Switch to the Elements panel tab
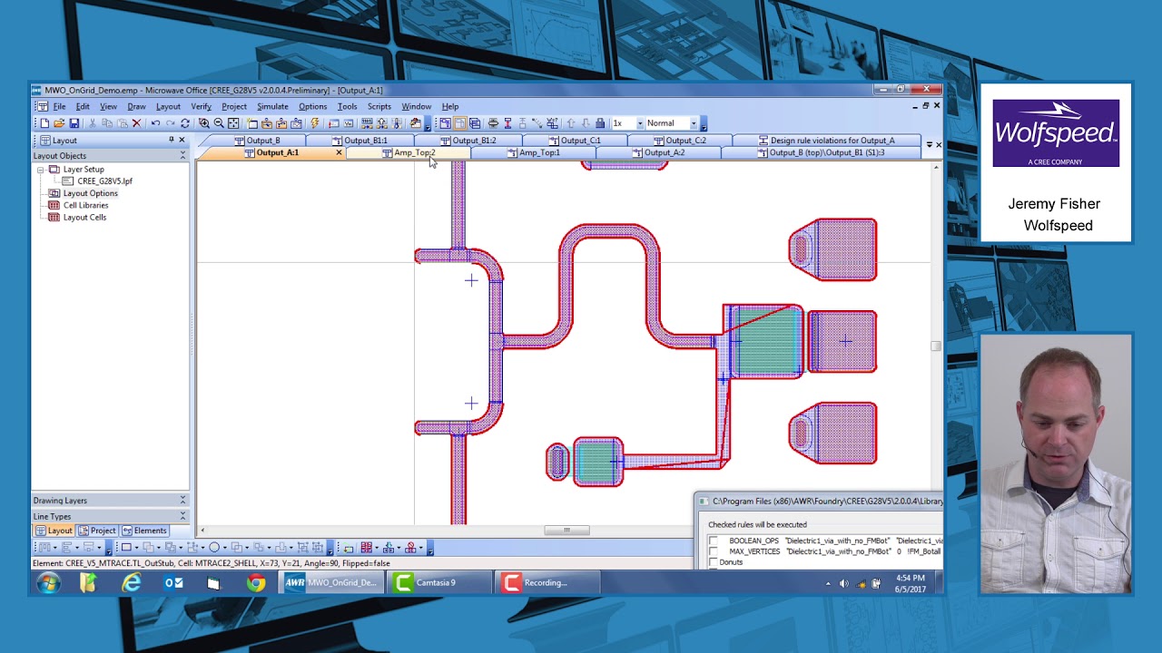 click(x=144, y=531)
